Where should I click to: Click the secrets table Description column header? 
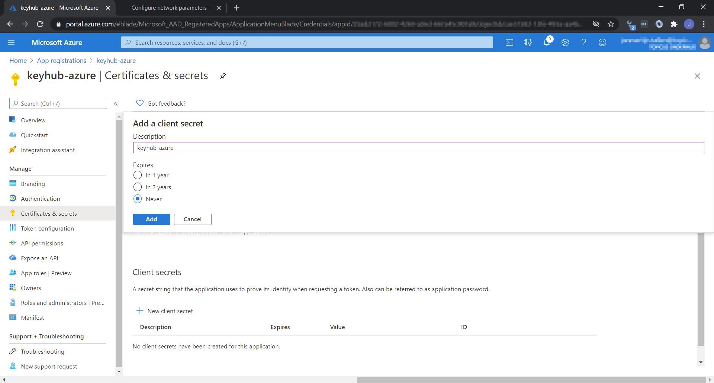[155, 327]
